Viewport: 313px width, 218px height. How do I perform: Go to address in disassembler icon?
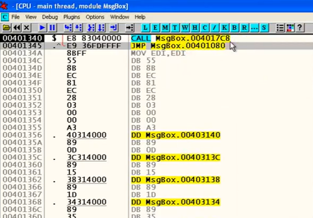tap(130, 27)
